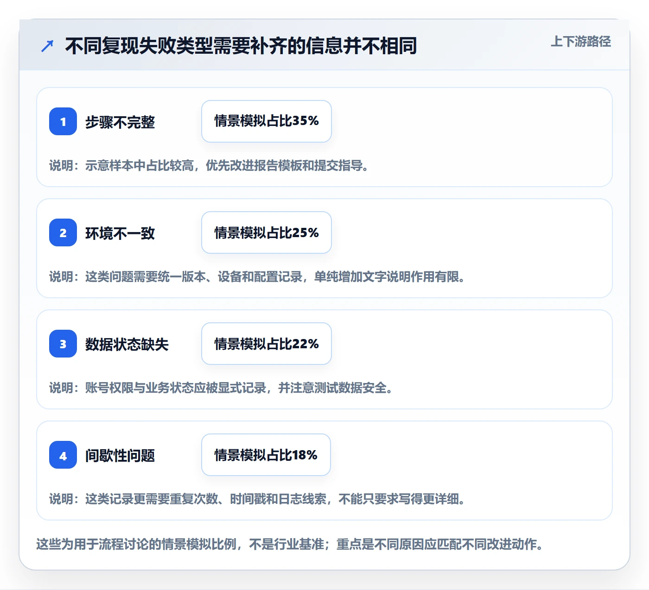
Task: Click the note about 优先改进报告模板和提交指导
Action: [x=209, y=165]
